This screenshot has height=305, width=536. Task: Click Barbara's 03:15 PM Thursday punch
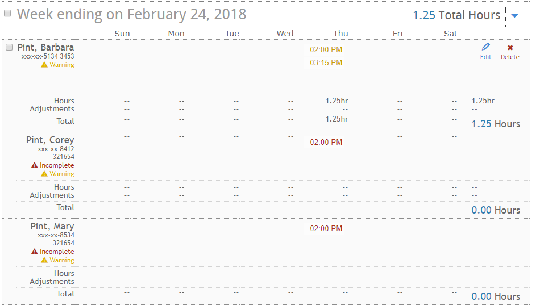point(326,62)
